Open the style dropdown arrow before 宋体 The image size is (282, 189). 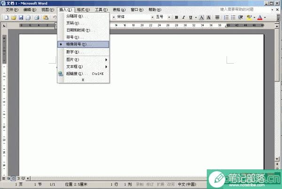click(113, 17)
